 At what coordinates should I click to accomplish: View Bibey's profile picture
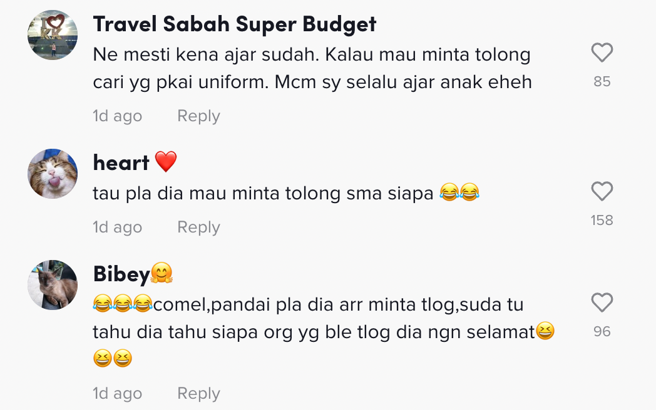pyautogui.click(x=53, y=285)
